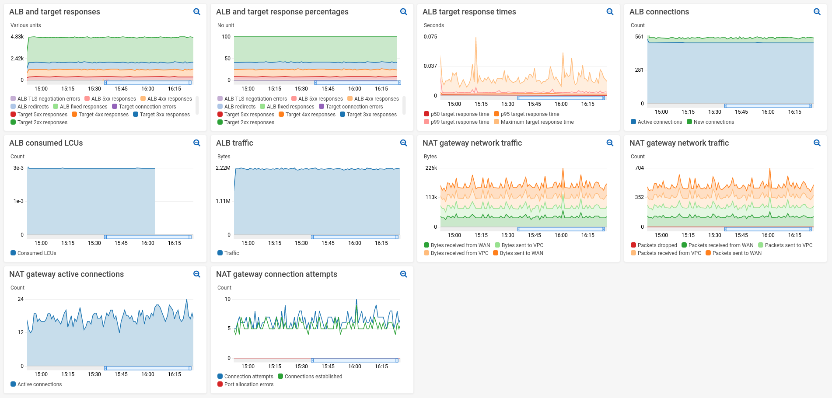Zoom into ALB consumed LCUs panel
The image size is (832, 398).
197,143
